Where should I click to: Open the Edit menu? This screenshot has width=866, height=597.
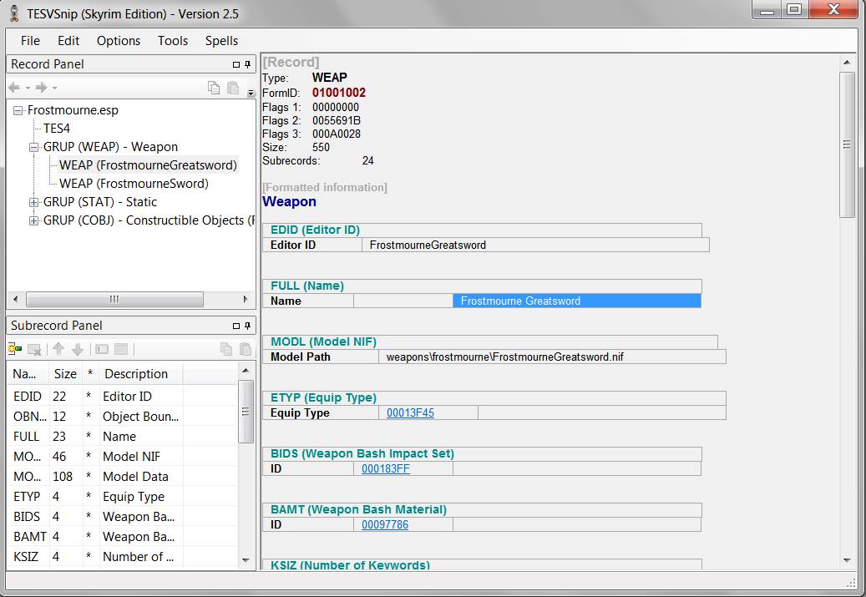(x=68, y=41)
